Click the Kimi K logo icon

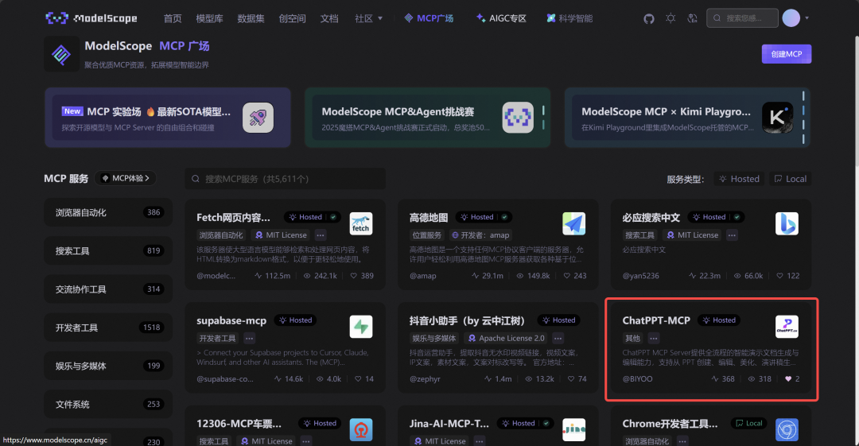pos(777,118)
